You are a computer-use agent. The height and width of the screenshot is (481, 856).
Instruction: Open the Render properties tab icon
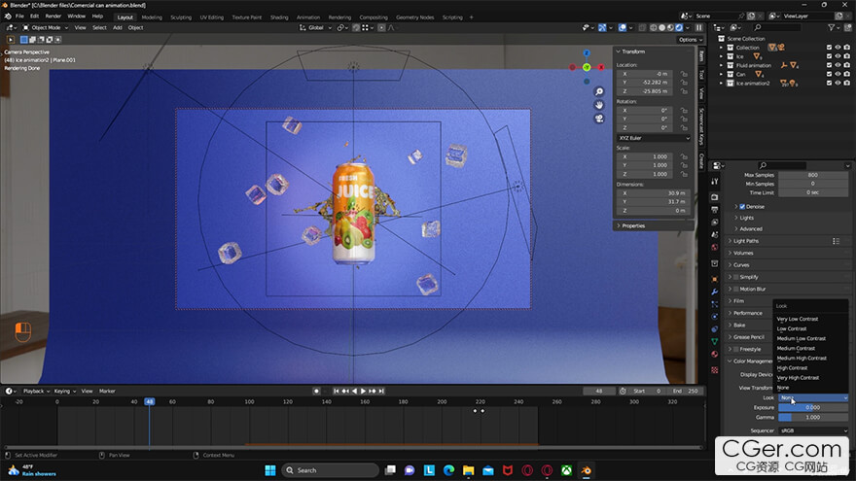point(715,197)
